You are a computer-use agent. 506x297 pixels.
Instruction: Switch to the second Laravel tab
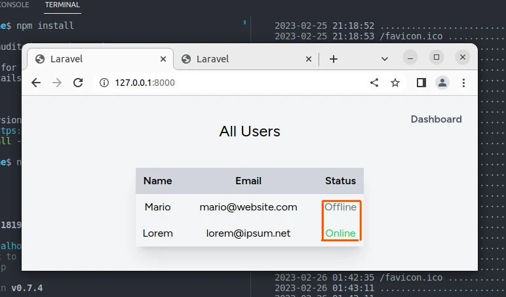point(243,59)
